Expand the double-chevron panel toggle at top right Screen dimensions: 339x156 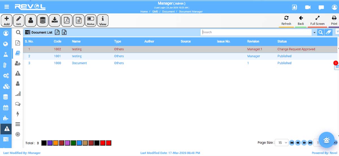337,31
